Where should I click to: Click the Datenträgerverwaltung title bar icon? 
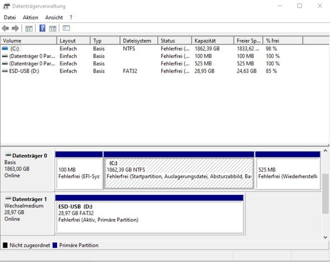6,6
